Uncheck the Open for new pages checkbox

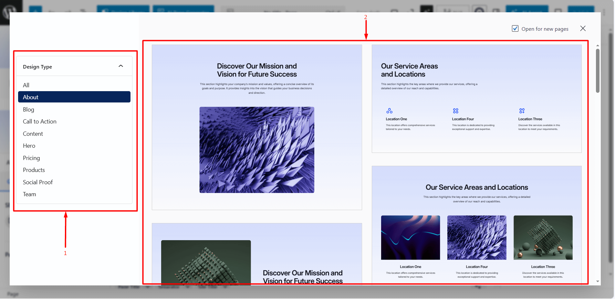point(515,28)
